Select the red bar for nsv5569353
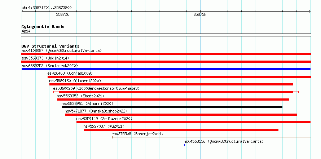321x159 pixels. pyautogui.click(x=173, y=100)
